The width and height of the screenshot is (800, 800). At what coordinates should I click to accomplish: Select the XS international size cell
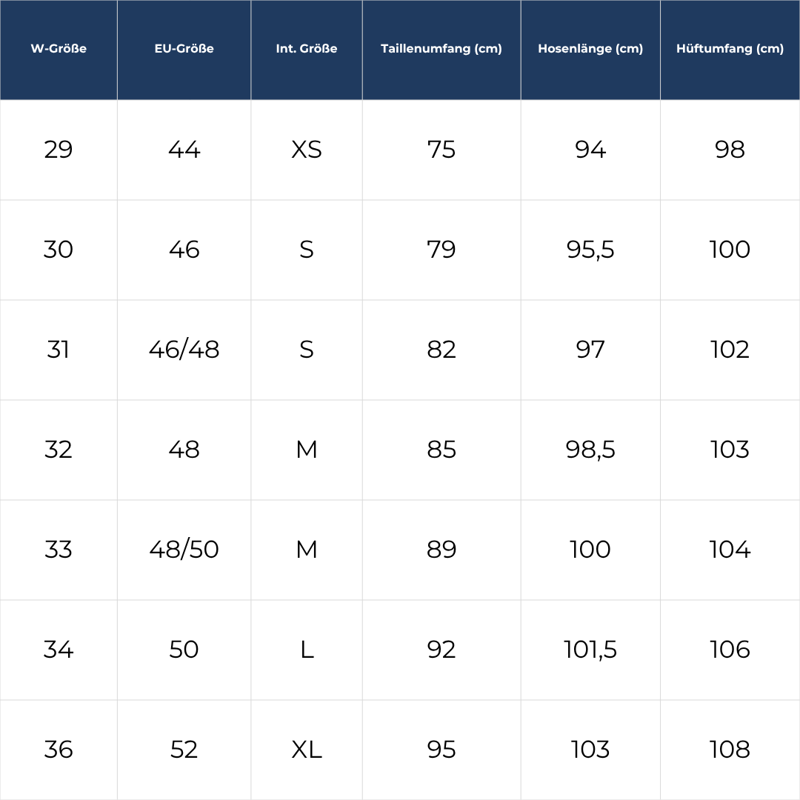[x=307, y=150]
